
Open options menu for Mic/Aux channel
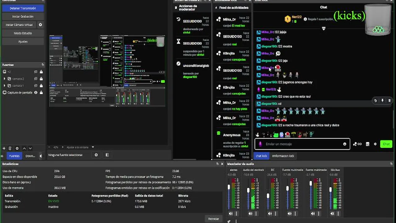(x=338, y=213)
